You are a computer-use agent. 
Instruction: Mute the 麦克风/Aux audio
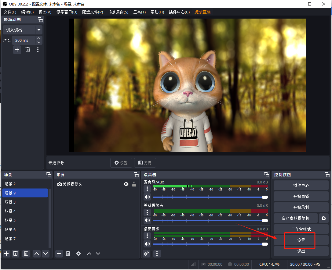click(147, 197)
